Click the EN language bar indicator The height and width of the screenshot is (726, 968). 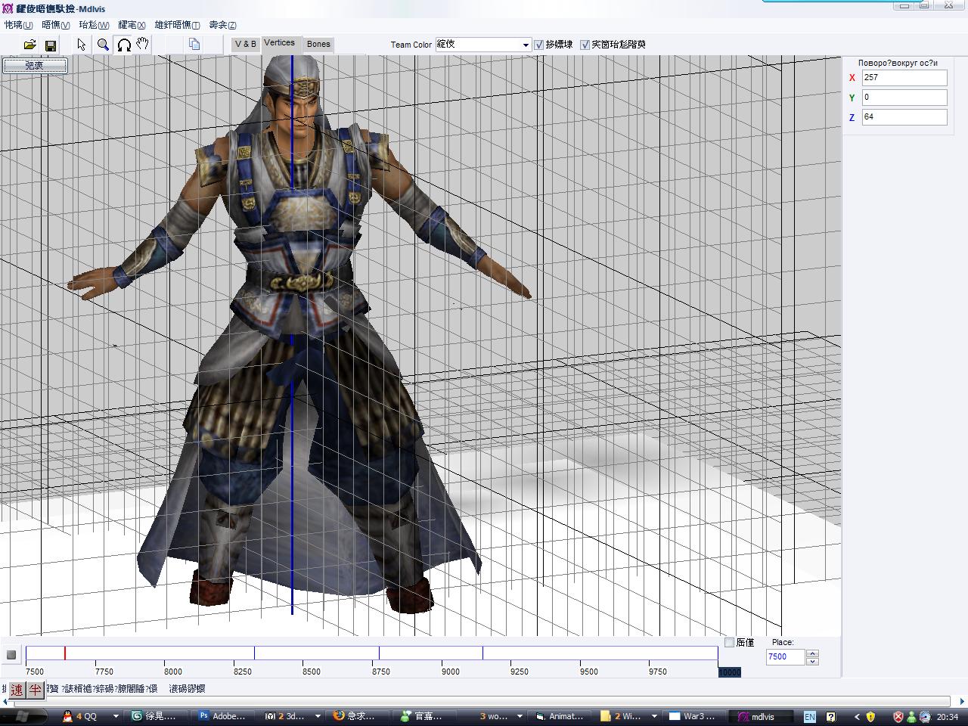point(809,716)
